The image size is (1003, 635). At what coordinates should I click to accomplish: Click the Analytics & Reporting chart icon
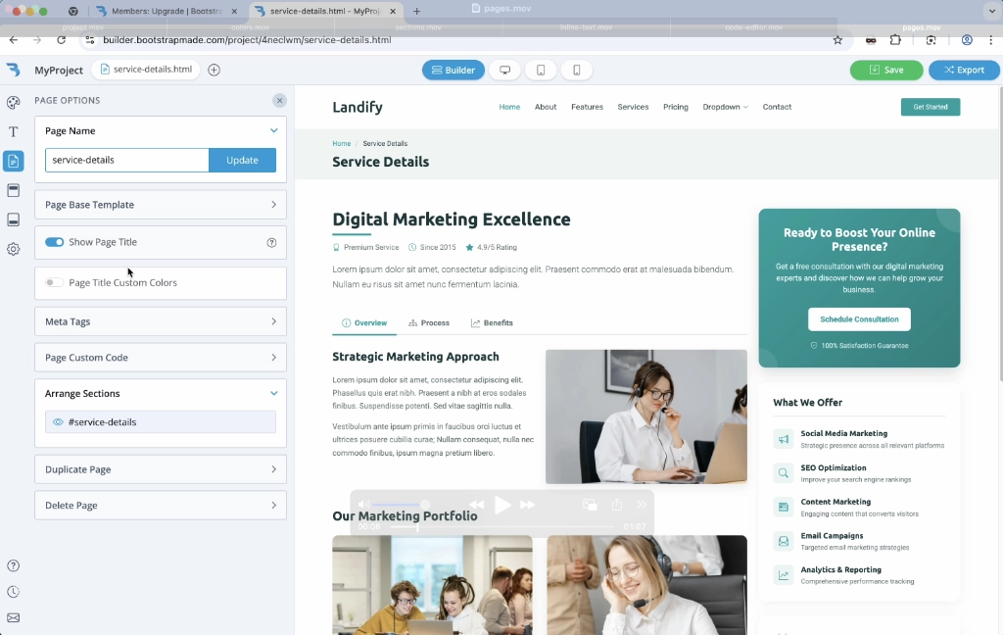(x=783, y=575)
